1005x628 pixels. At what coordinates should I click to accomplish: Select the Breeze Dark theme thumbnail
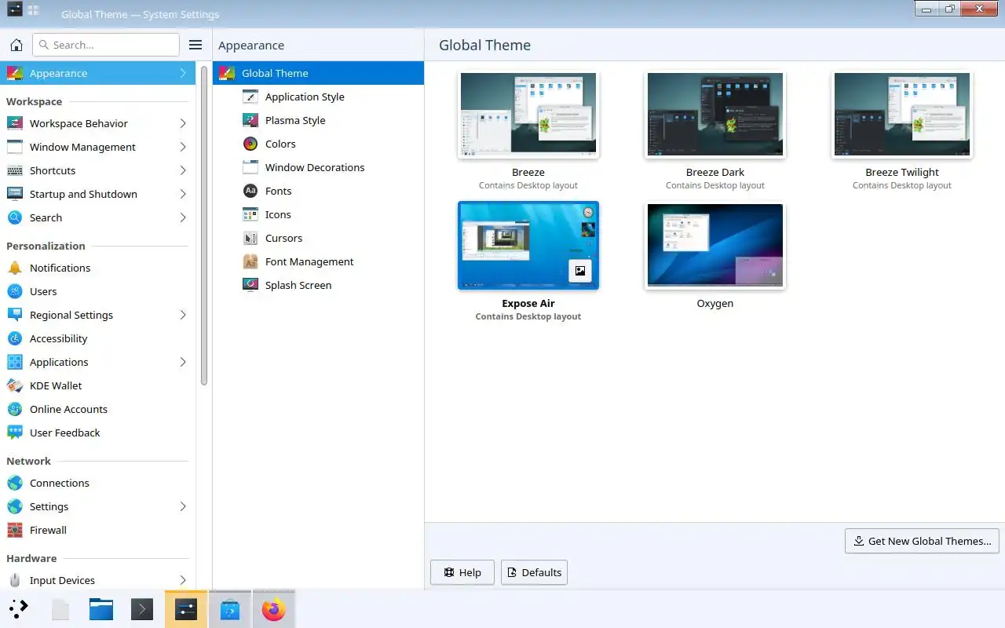click(x=715, y=115)
